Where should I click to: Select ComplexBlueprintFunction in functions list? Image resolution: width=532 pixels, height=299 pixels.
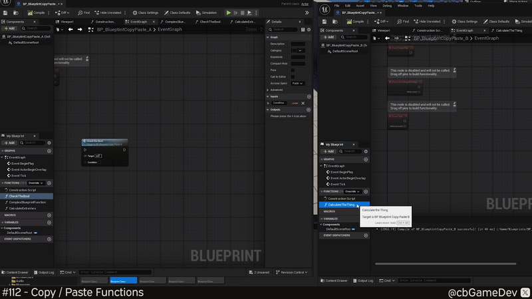coord(27,203)
